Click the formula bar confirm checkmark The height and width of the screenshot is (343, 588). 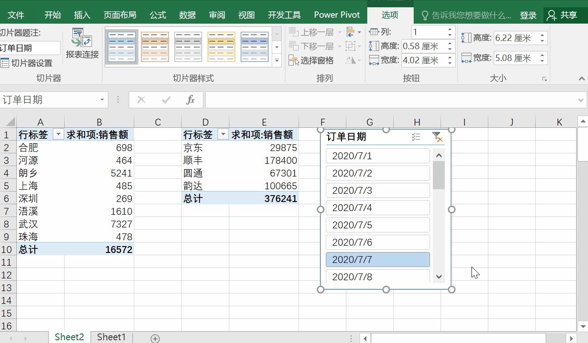tap(166, 100)
